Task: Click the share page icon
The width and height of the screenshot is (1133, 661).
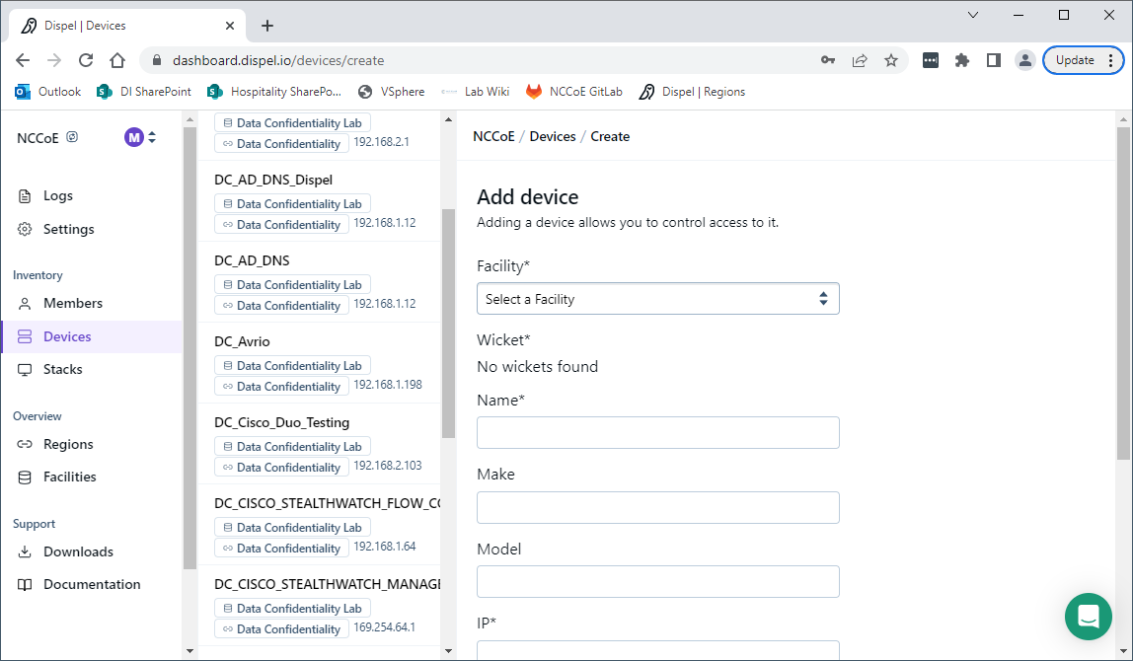Action: (x=860, y=60)
